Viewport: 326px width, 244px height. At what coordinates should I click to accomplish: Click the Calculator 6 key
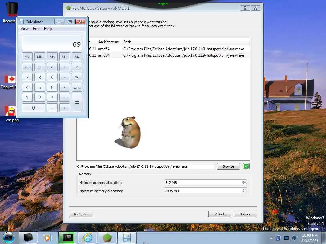52,87
